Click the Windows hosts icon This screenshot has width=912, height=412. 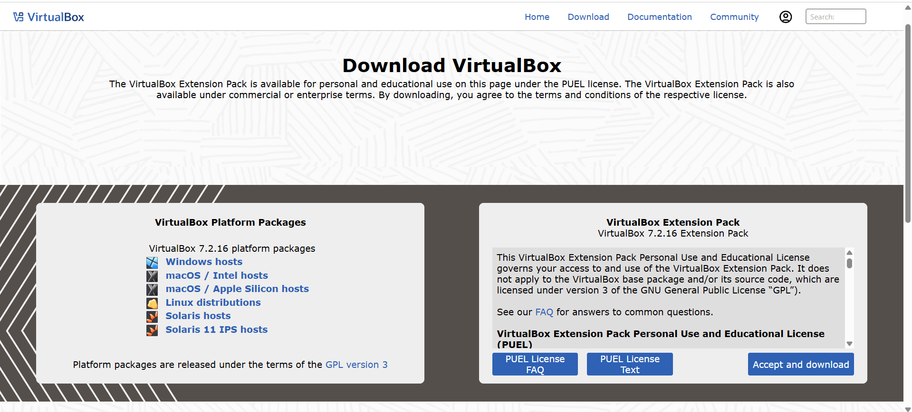tap(152, 262)
